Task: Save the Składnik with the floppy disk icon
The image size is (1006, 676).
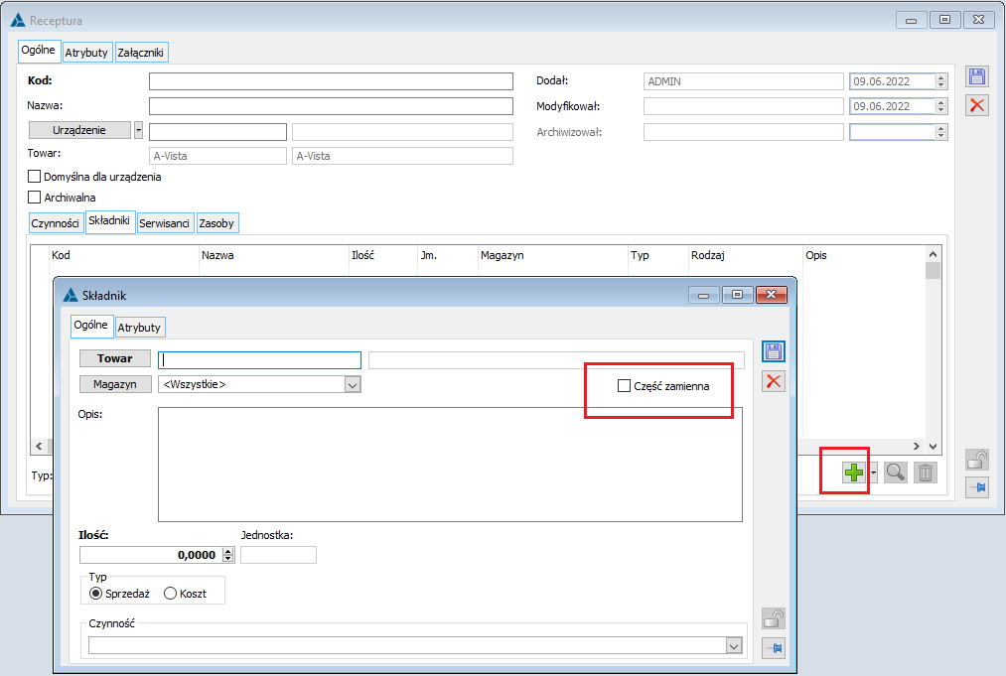Action: pos(773,351)
